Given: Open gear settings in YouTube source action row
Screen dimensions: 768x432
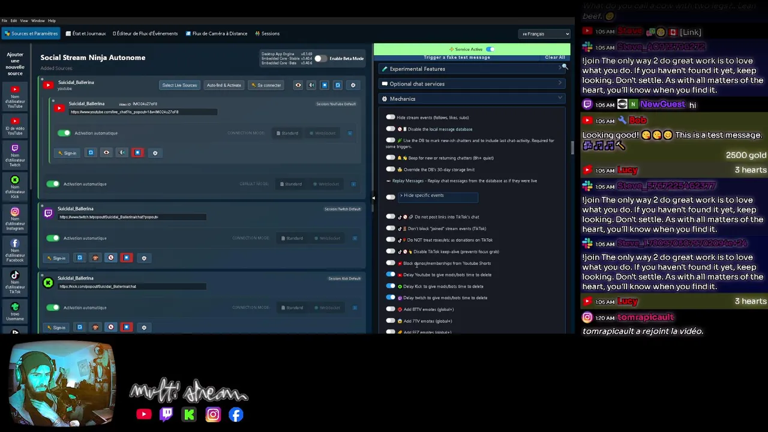Looking at the screenshot, I should 155,153.
